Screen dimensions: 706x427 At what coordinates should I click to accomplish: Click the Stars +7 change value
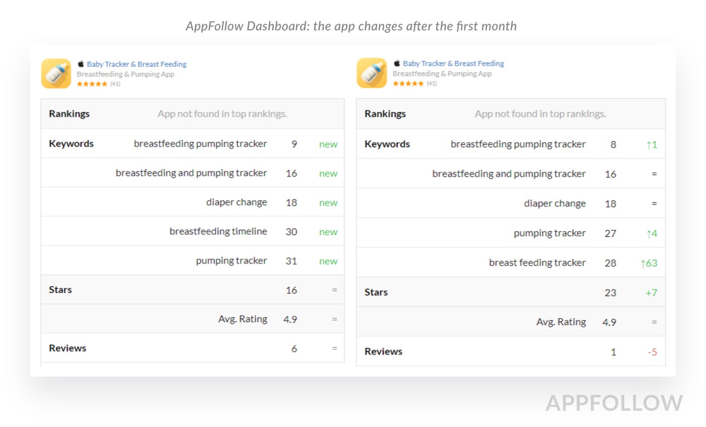click(651, 292)
